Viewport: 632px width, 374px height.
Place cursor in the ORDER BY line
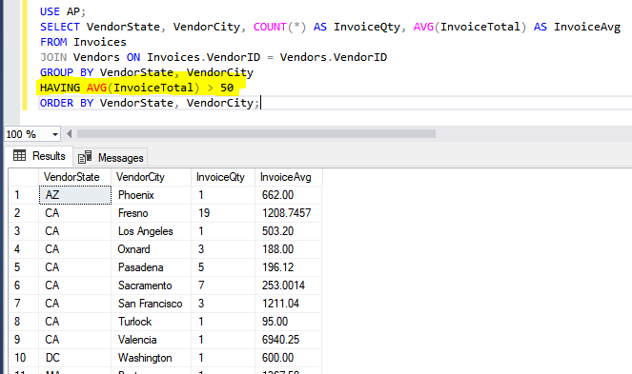(x=149, y=103)
